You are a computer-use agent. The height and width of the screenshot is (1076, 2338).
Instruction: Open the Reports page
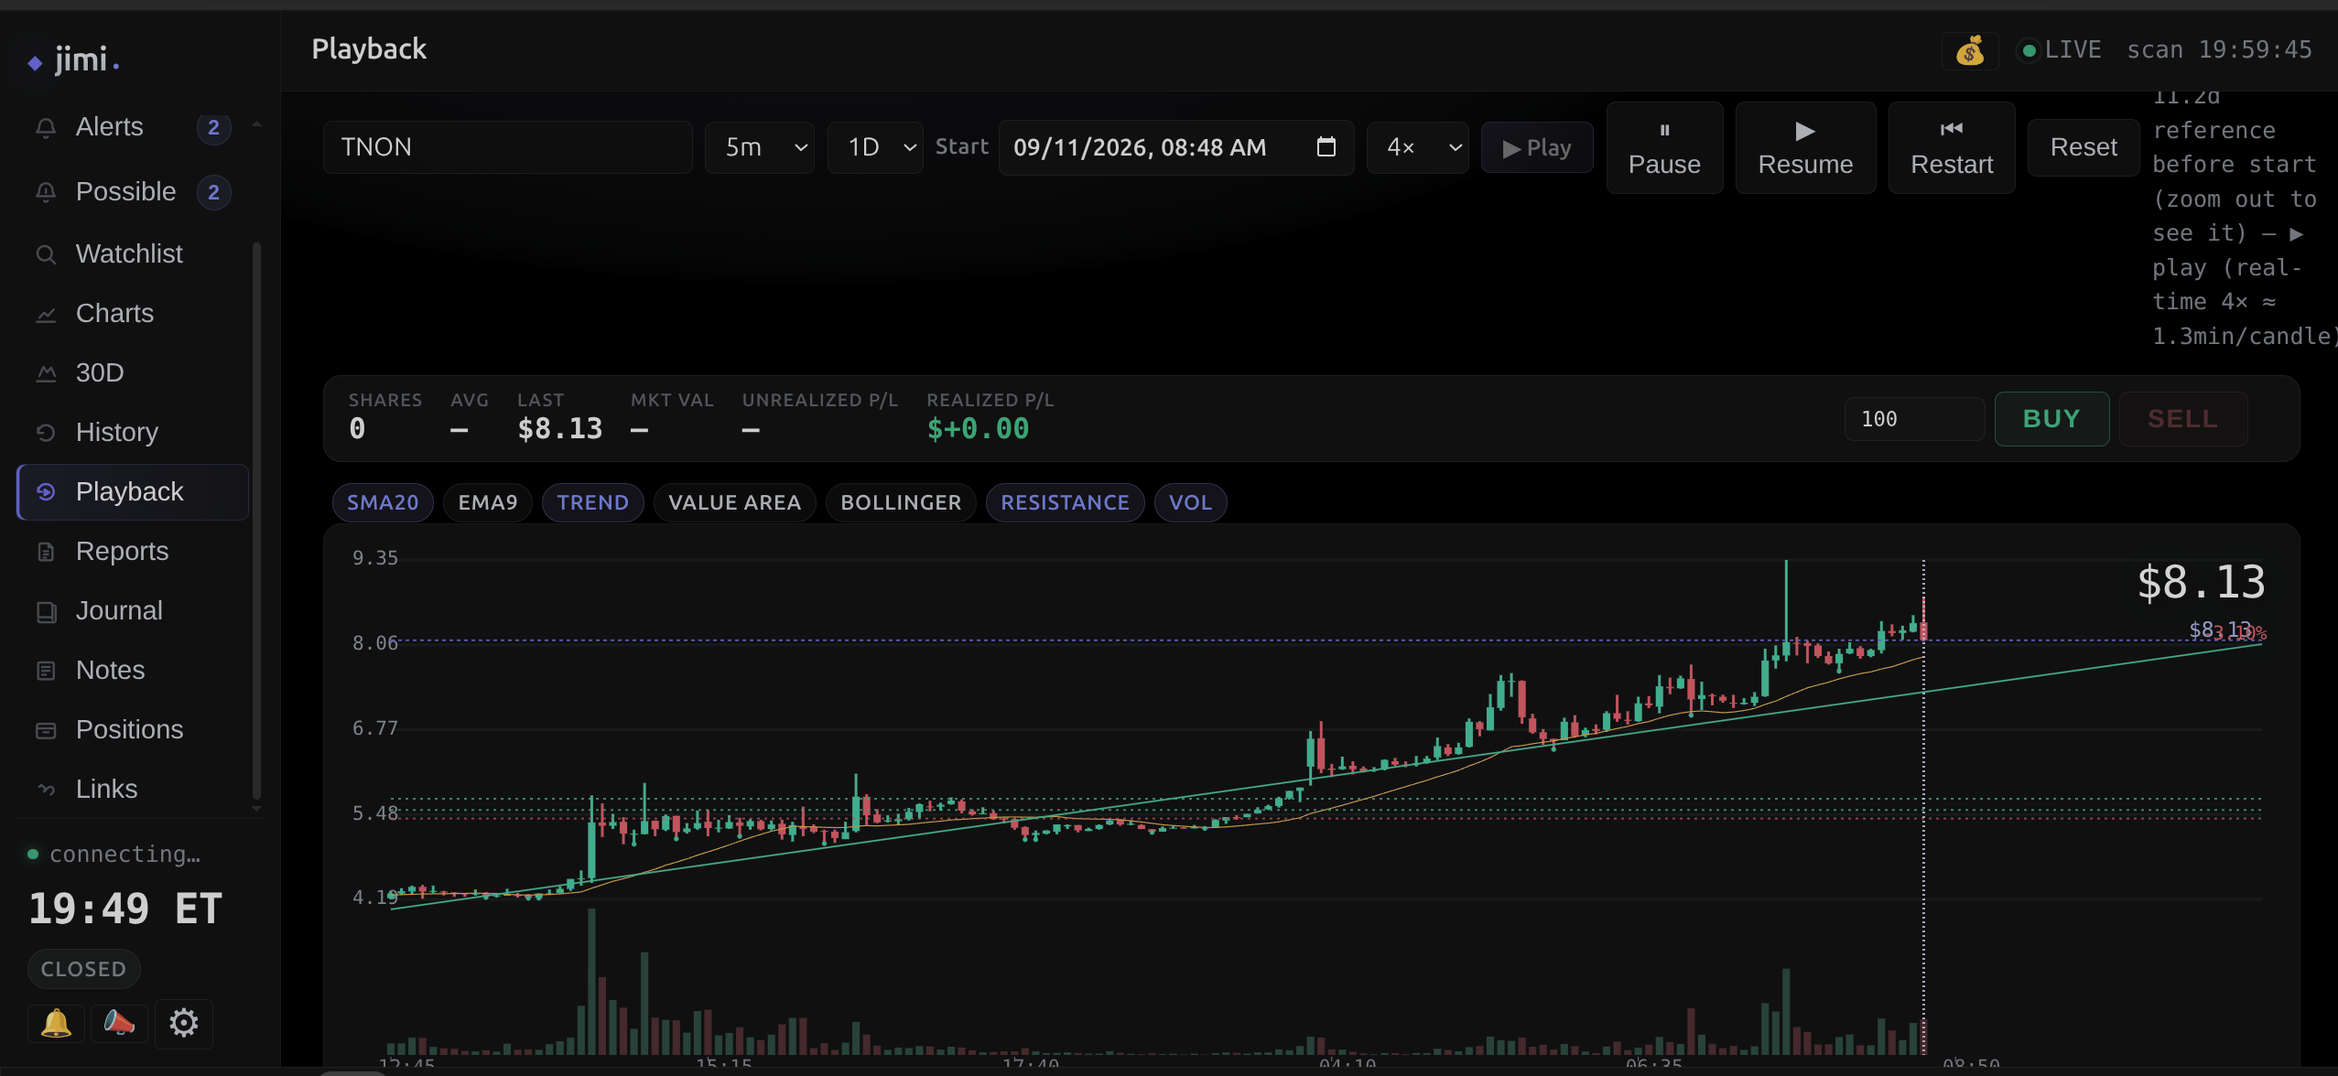(x=133, y=551)
